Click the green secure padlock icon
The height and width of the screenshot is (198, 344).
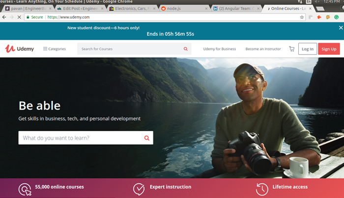pyautogui.click(x=28, y=17)
